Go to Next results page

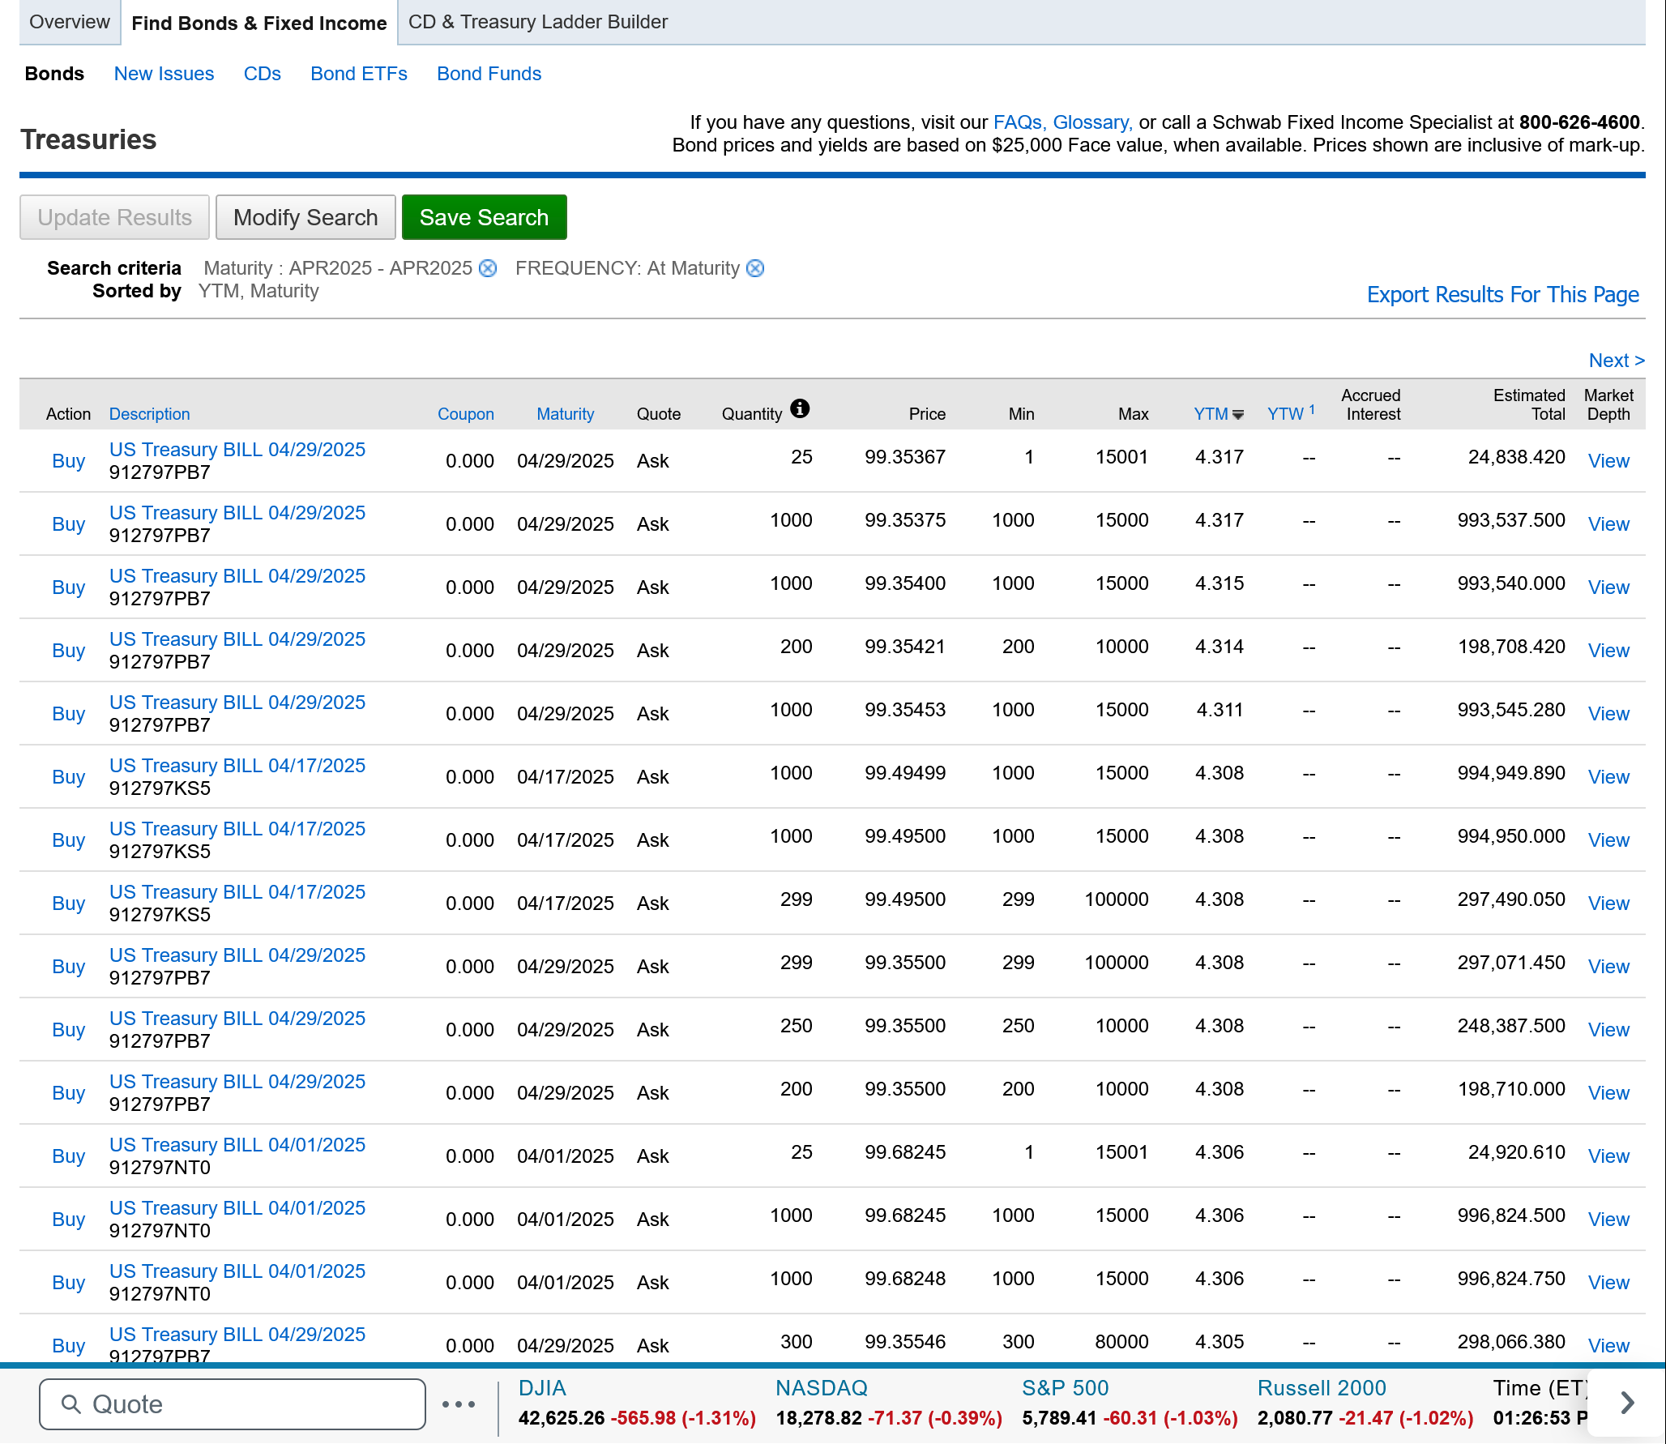pyautogui.click(x=1616, y=361)
